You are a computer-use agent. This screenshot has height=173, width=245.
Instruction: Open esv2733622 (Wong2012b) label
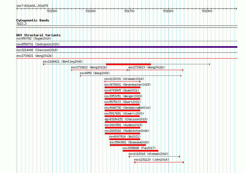pyautogui.click(x=89, y=67)
